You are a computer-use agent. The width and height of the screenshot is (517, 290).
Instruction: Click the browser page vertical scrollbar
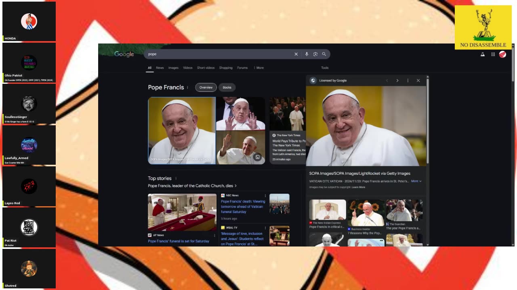pos(513,64)
